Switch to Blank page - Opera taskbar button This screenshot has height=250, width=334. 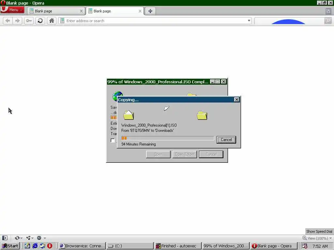click(274, 246)
